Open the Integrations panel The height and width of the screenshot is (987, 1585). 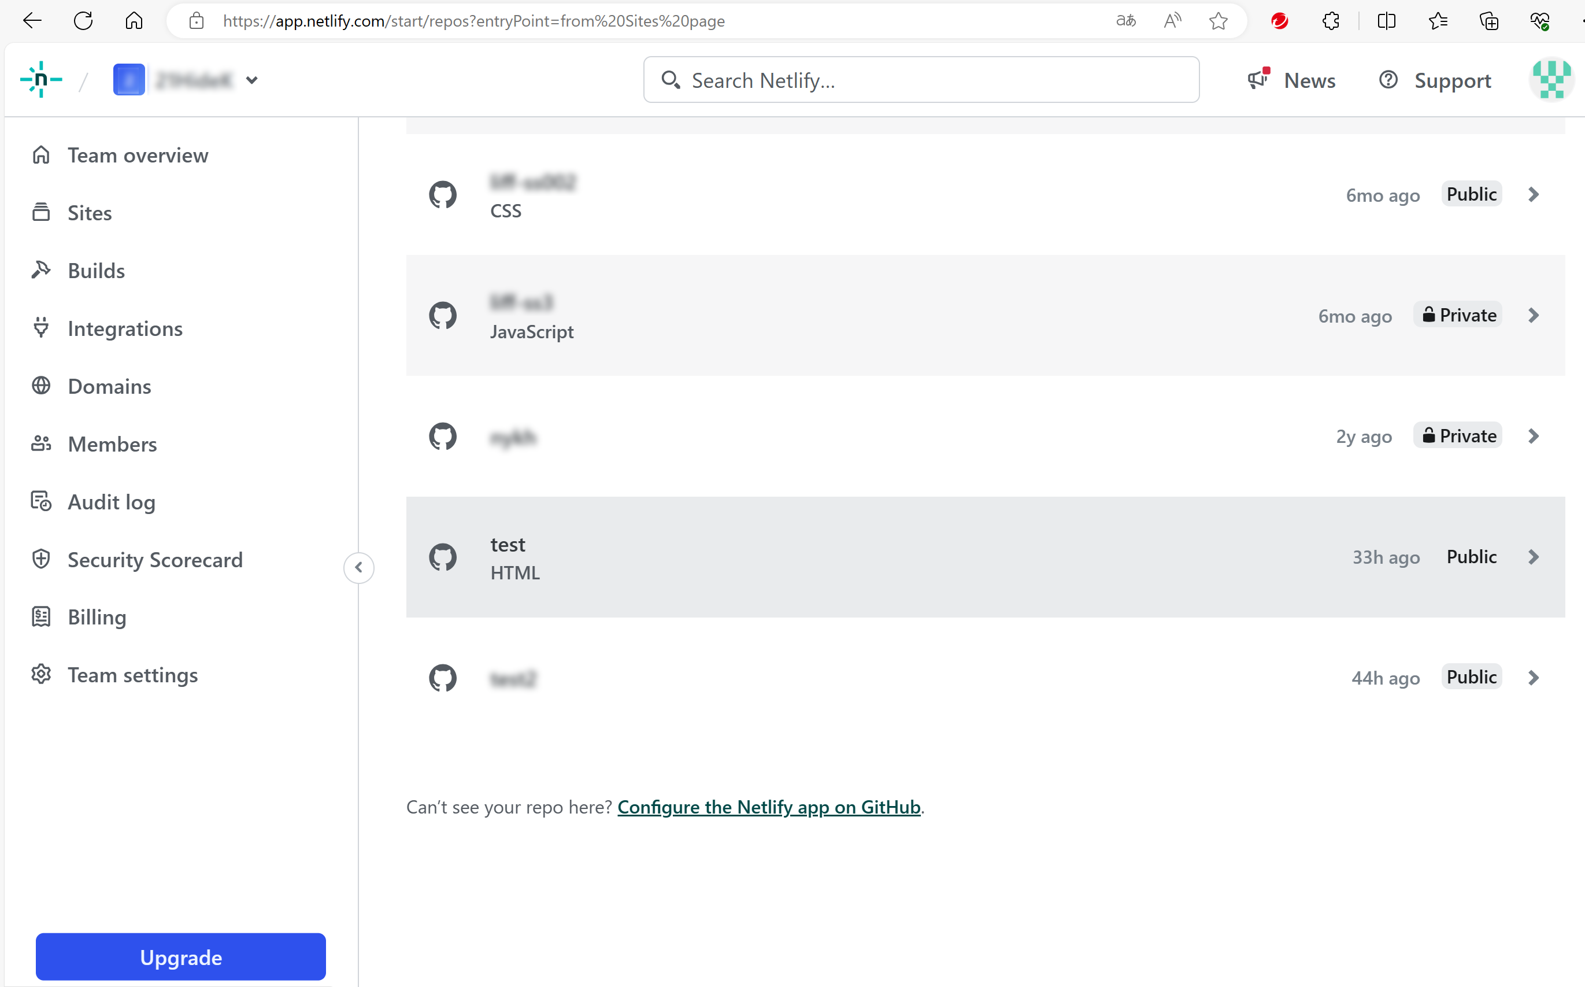coord(125,328)
